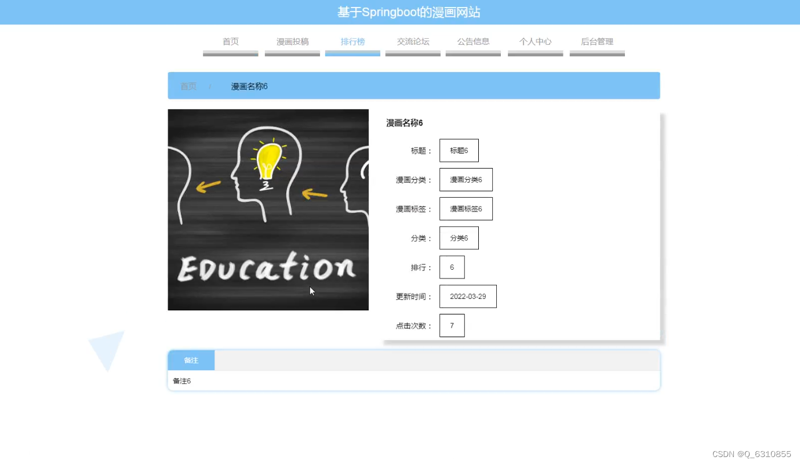The width and height of the screenshot is (800, 464).
Task: Click the 更新时间 label
Action: (414, 296)
